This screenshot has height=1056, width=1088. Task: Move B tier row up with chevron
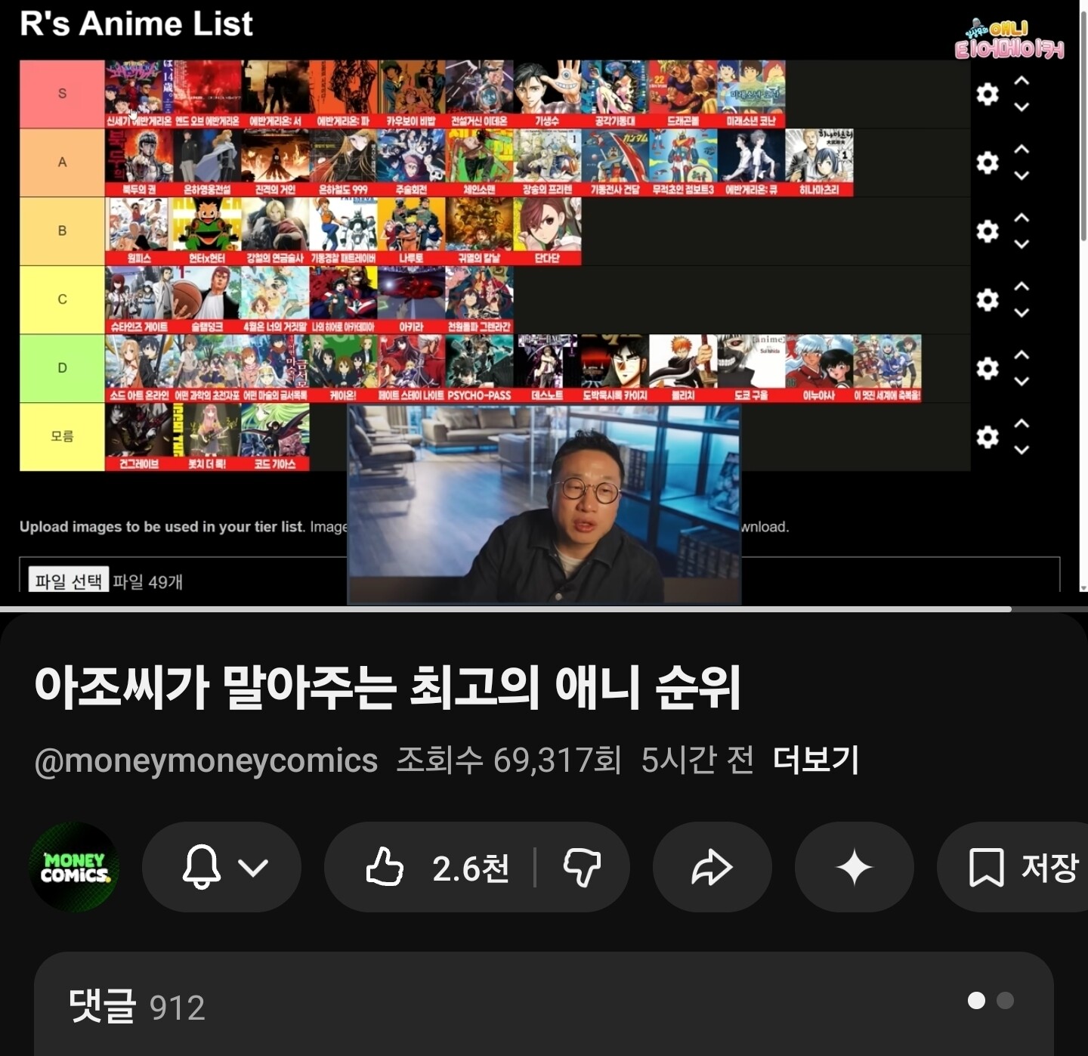[1022, 218]
